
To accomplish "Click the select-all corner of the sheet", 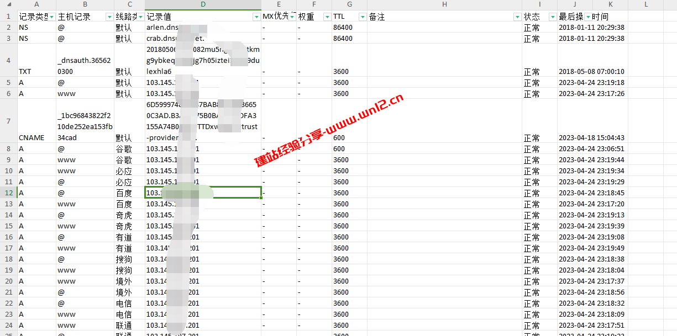I will click(x=8, y=4).
